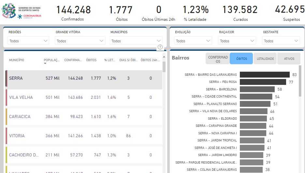The width and height of the screenshot is (305, 173).
Task: Click the 42.695 Suspeitos card
Action: click(x=290, y=13)
